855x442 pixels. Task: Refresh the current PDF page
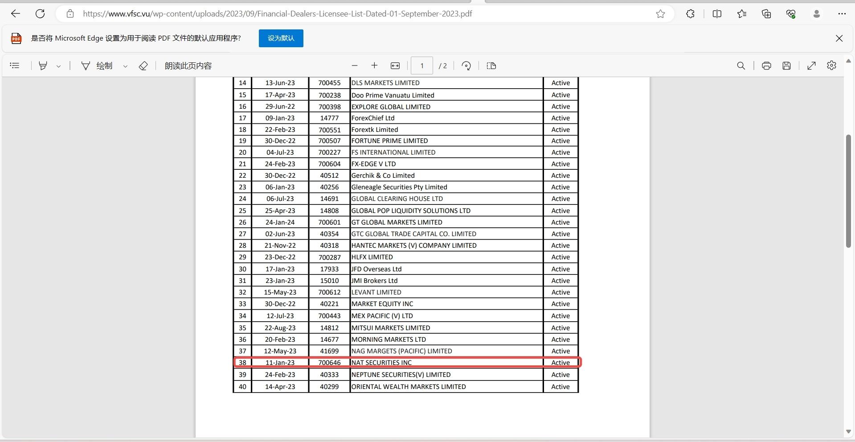coord(40,14)
